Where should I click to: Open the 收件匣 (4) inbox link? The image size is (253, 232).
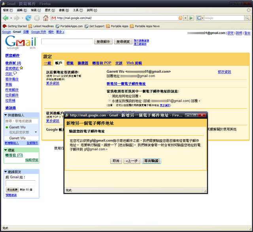(x=13, y=63)
